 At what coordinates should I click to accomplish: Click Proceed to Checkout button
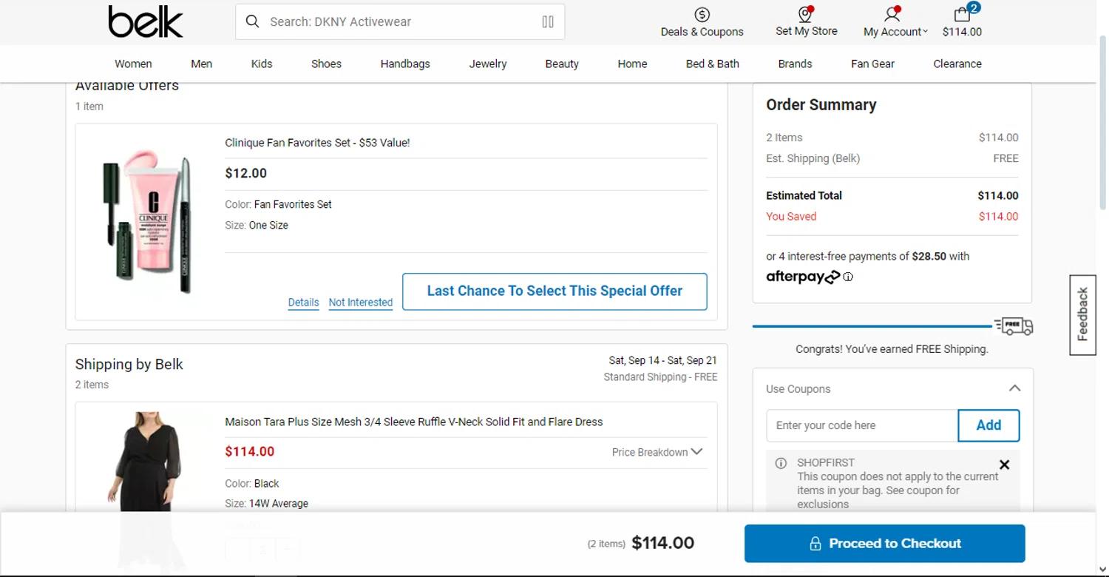[x=884, y=544]
